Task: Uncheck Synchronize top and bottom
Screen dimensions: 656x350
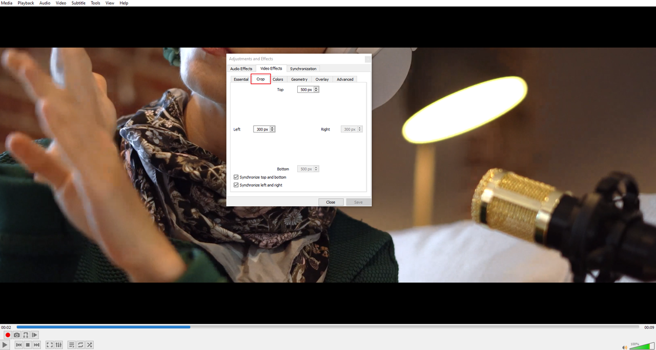Action: click(x=236, y=177)
